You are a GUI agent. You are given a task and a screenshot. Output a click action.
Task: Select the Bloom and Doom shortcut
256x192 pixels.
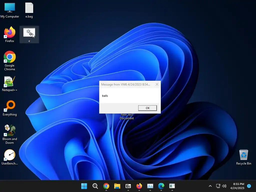pos(10,134)
